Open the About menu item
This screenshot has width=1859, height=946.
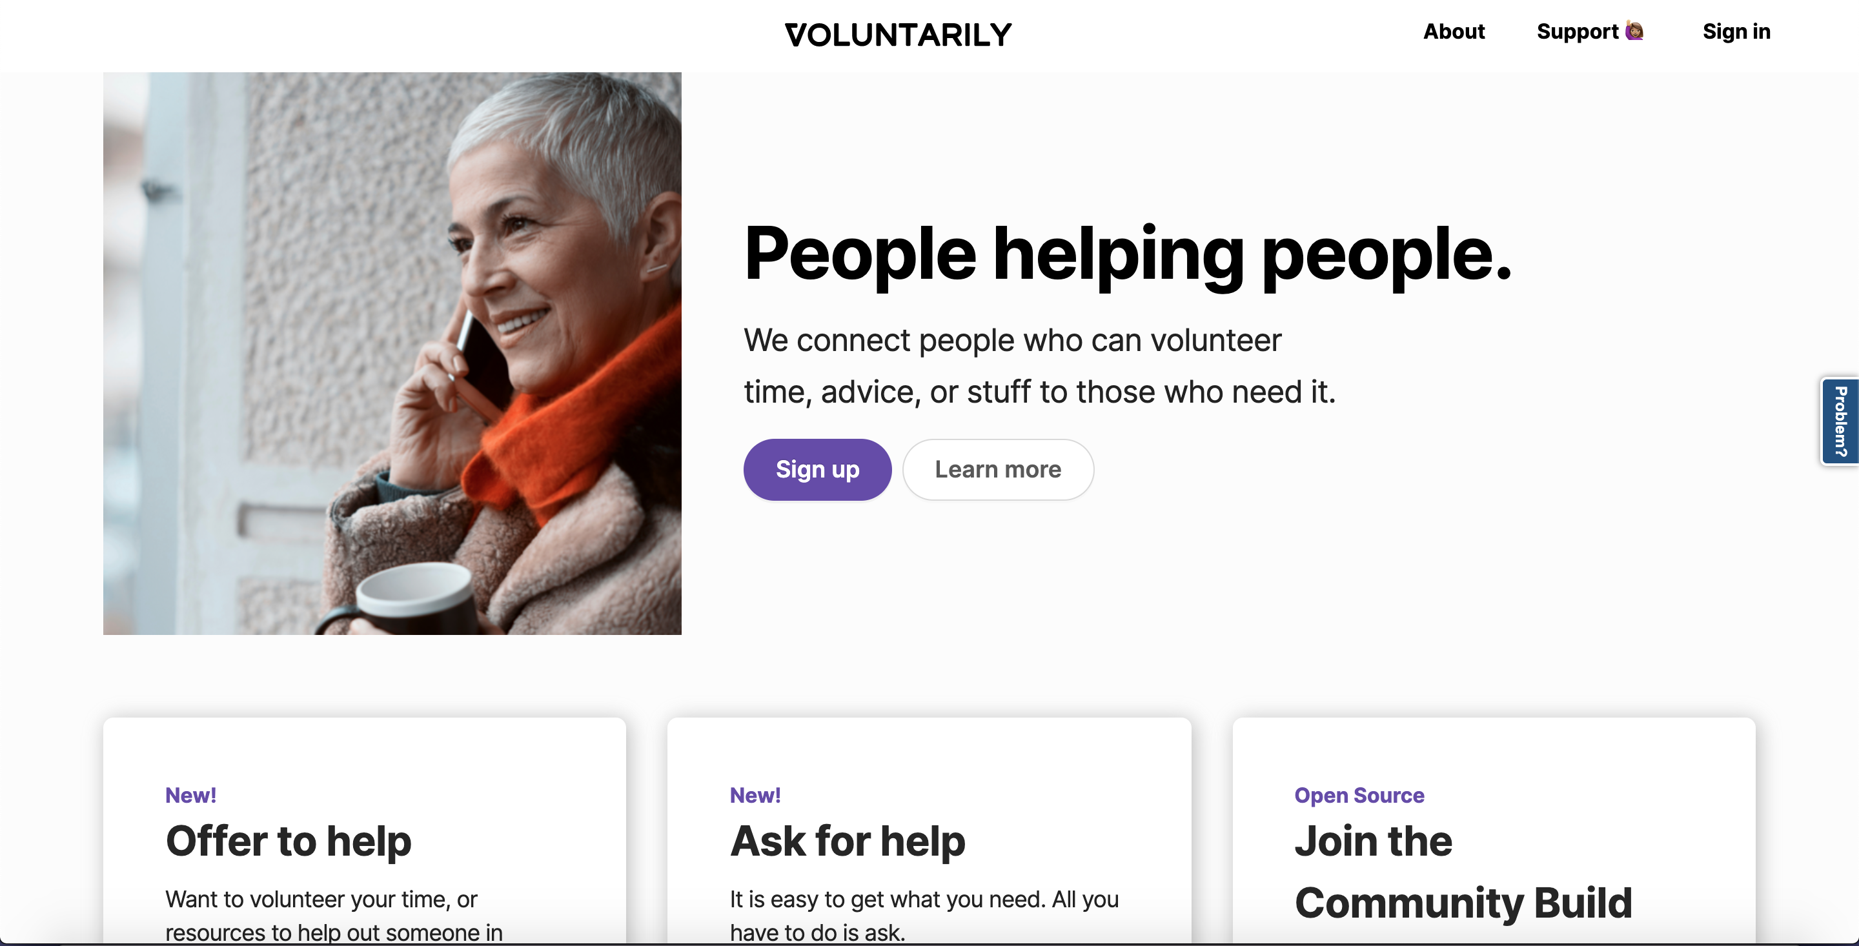1454,32
